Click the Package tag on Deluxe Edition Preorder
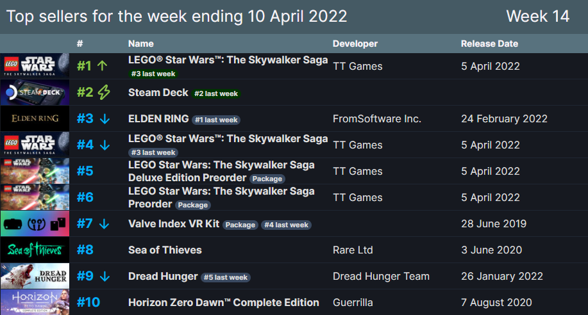This screenshot has height=315, width=588. coord(267,179)
